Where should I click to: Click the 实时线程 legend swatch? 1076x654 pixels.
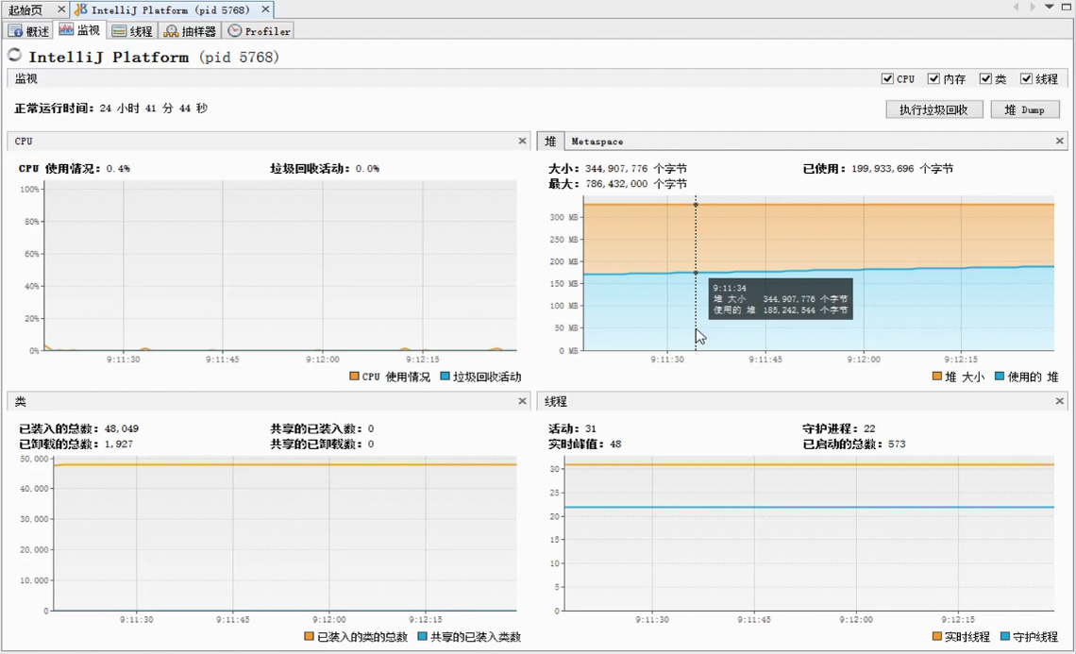[x=936, y=636]
